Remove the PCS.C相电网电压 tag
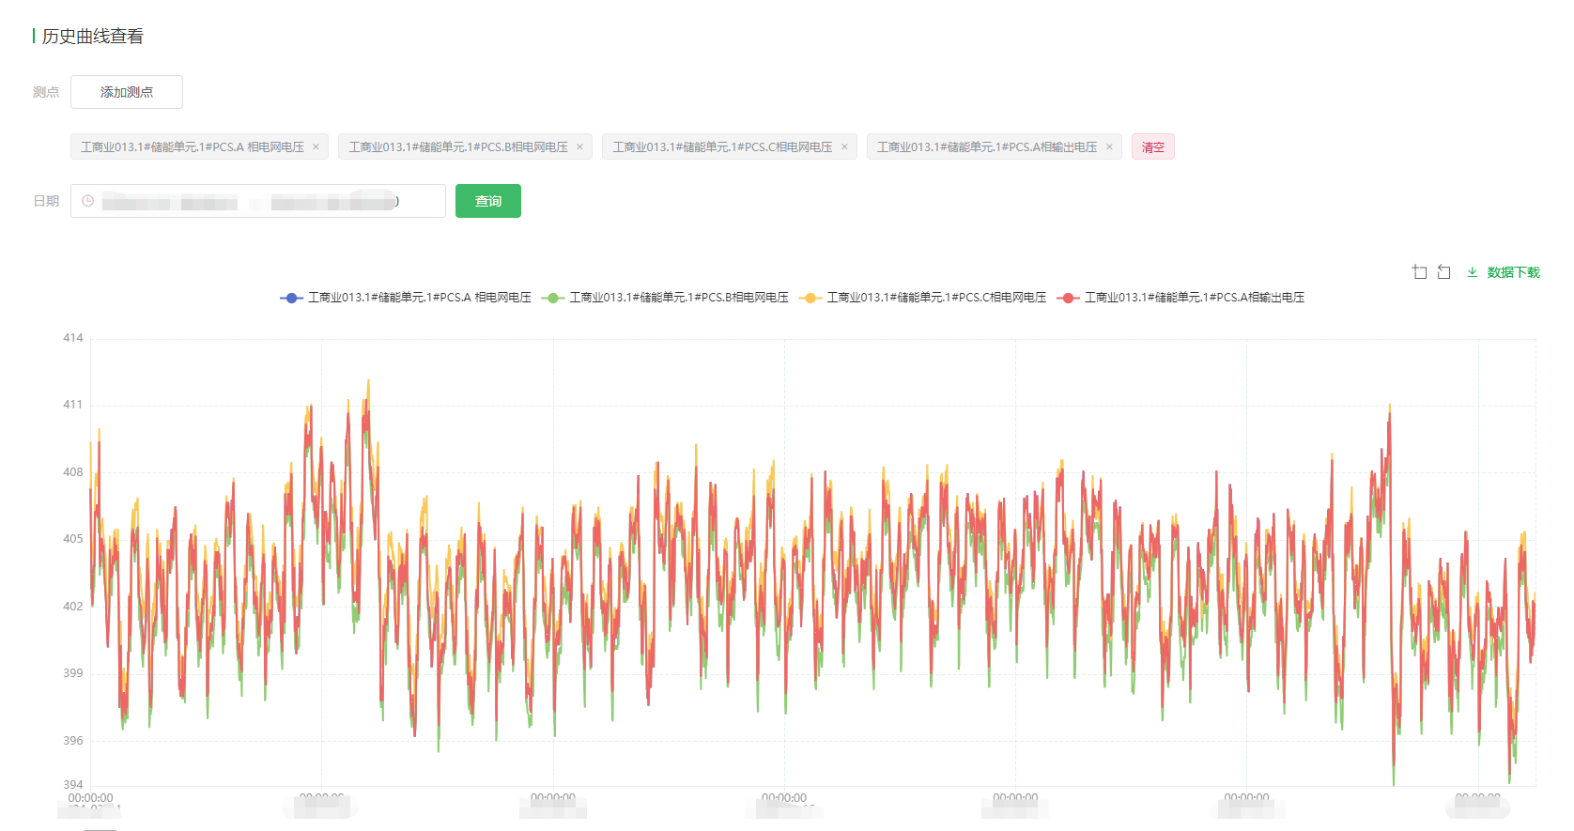The height and width of the screenshot is (831, 1574). (x=844, y=147)
